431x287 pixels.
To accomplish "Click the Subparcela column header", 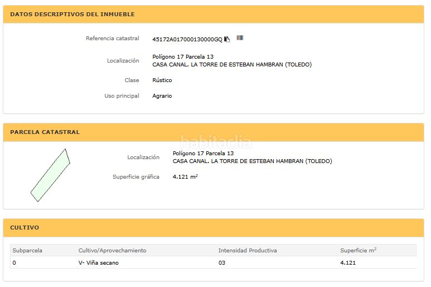I will pyautogui.click(x=27, y=250).
